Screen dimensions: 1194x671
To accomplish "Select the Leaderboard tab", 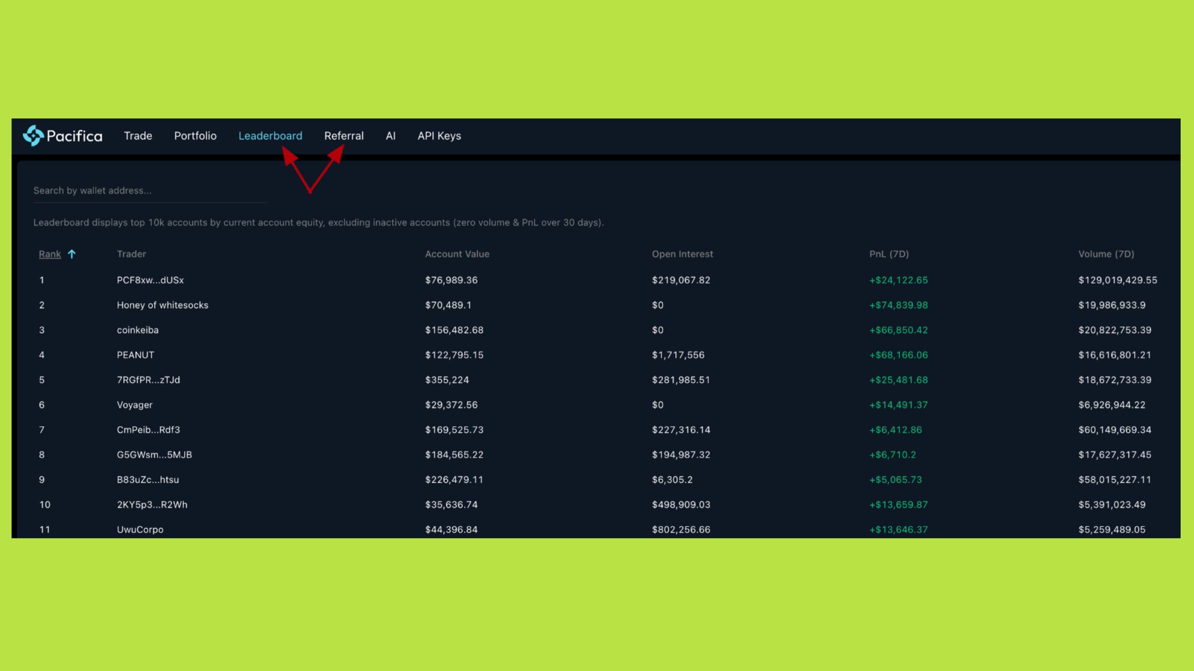I will coord(270,136).
